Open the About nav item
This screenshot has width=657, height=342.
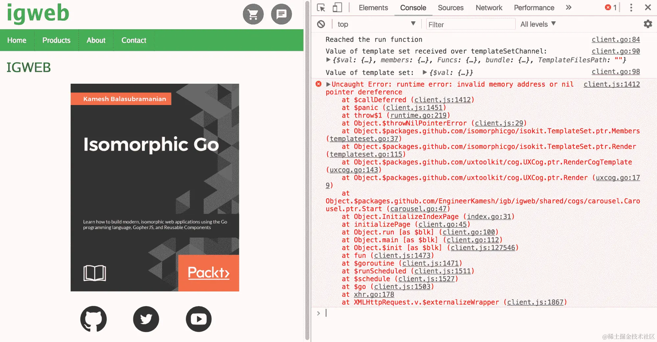pos(96,40)
